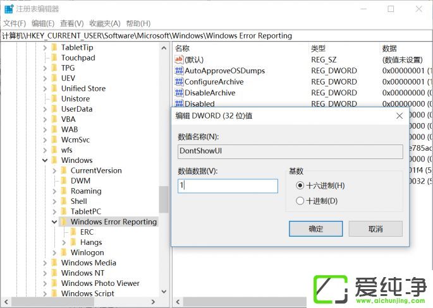Click the TabletTip folder icon

coord(54,47)
